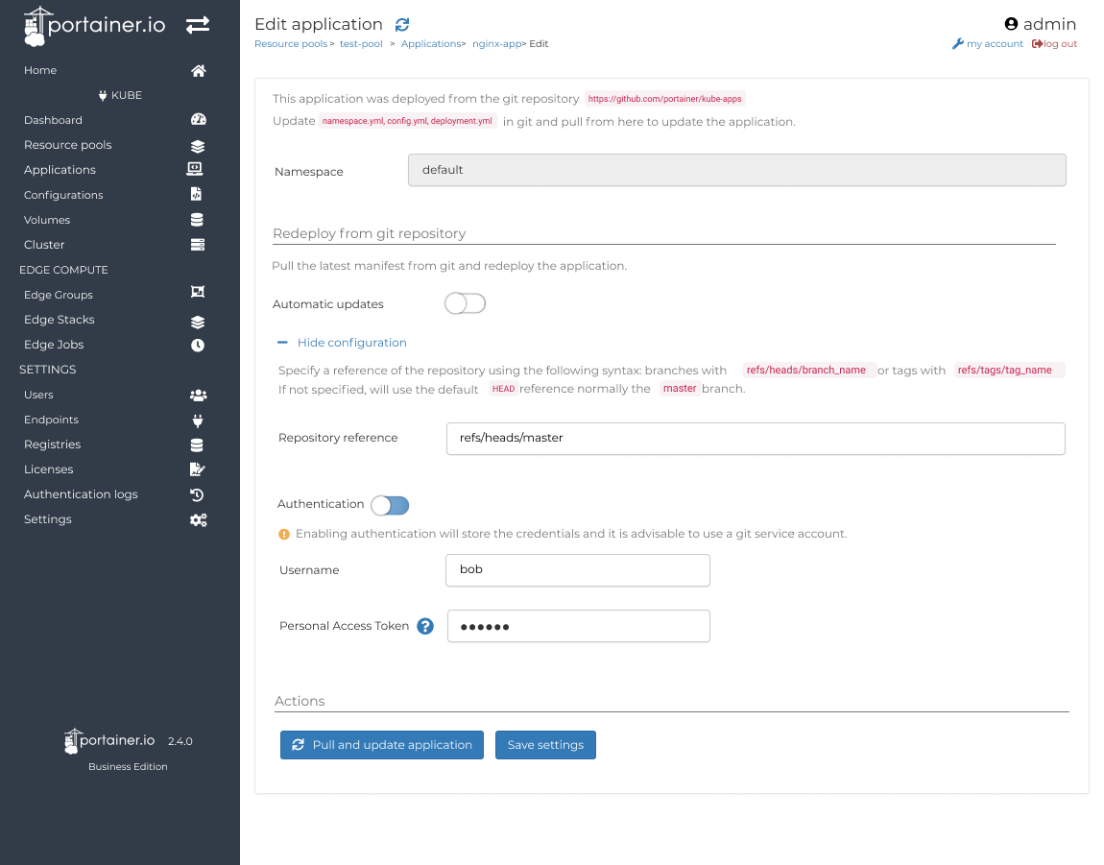Click the Edge Groups icon
The height and width of the screenshot is (865, 1104).
tap(198, 292)
